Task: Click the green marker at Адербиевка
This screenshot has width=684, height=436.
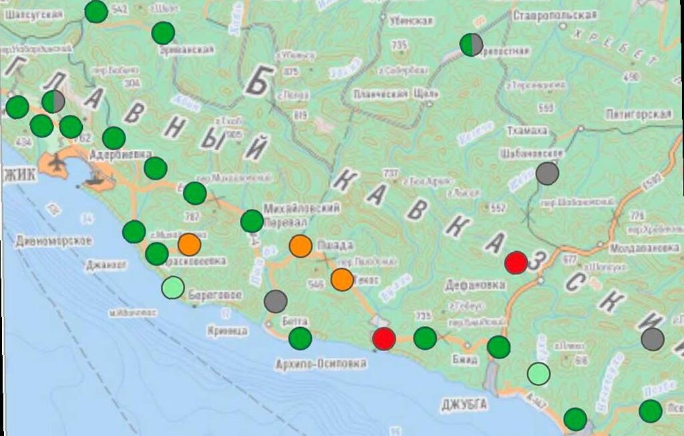Action: coord(114,138)
